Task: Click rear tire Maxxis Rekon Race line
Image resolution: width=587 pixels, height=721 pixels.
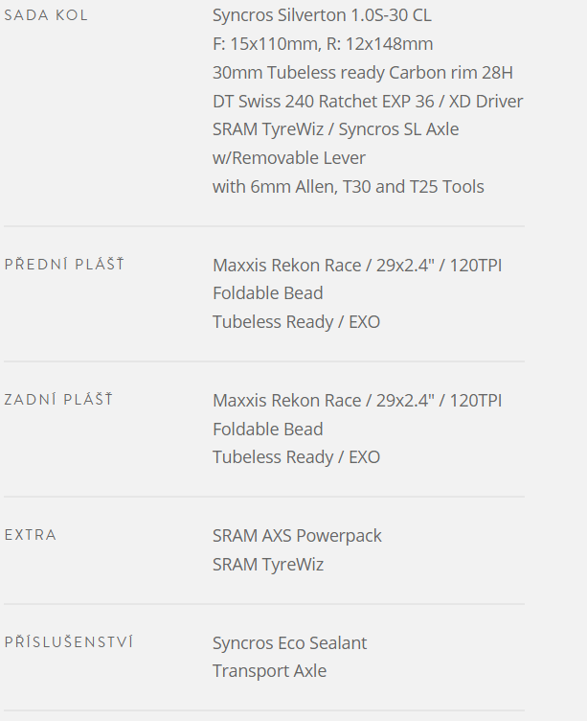Action: tap(357, 401)
